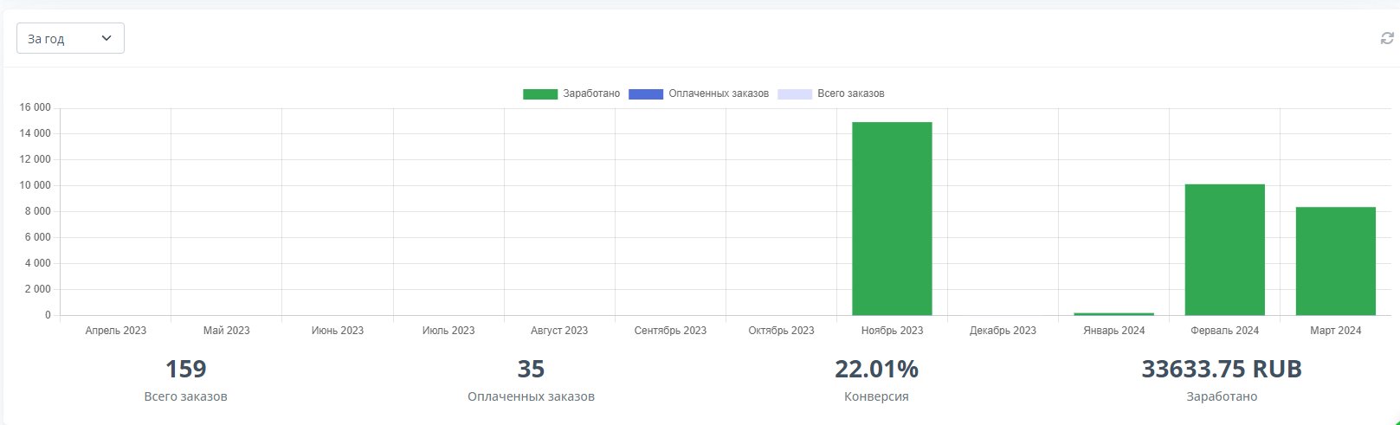The width and height of the screenshot is (1400, 425).
Task: Click the Февраль 2024 green bar
Action: 1224,249
